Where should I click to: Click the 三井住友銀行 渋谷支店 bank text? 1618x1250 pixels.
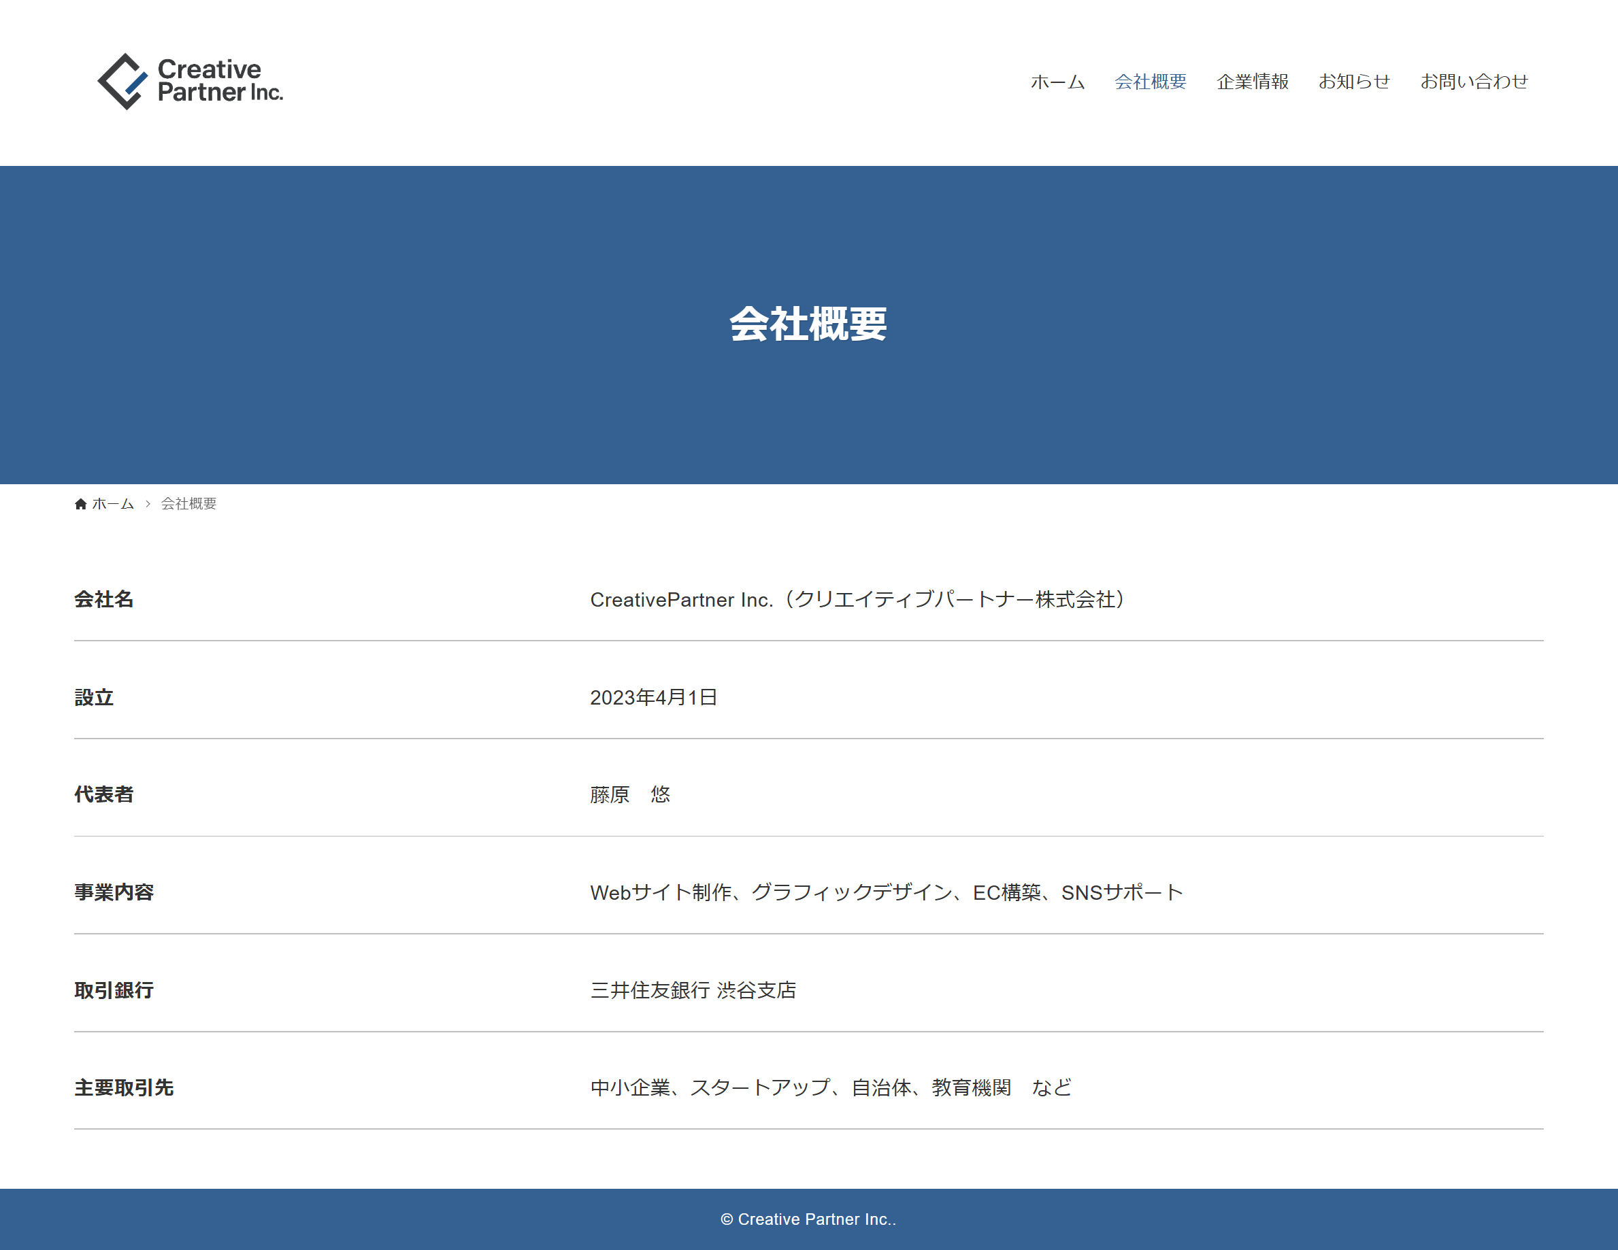click(693, 990)
